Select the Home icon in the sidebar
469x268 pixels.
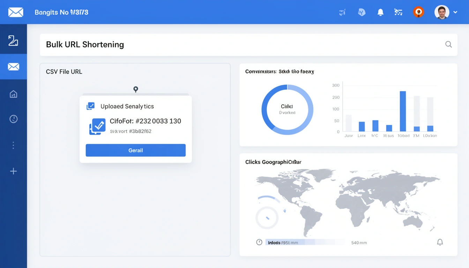13,94
